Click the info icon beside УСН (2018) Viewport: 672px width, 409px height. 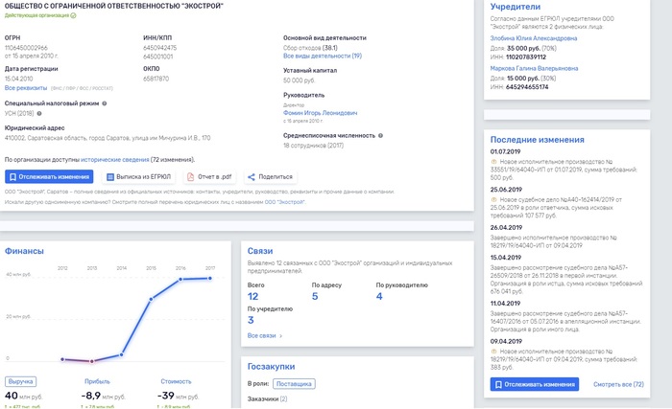tap(41, 112)
